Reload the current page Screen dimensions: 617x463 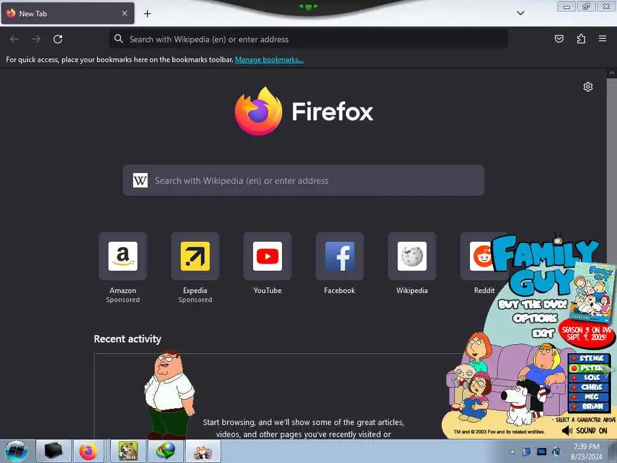tap(58, 39)
